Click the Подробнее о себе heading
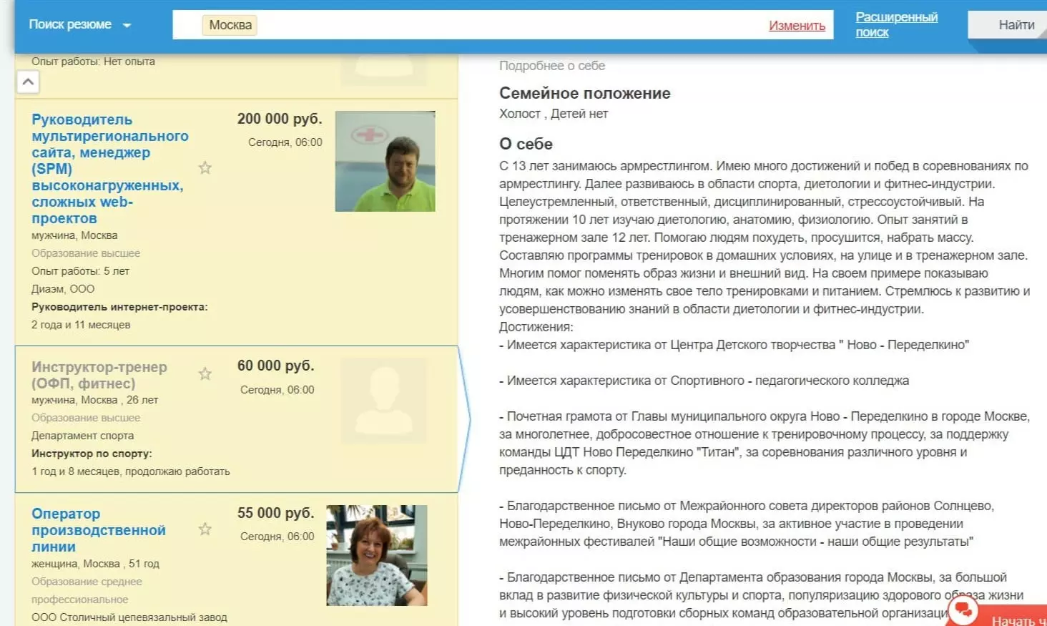Viewport: 1047px width, 626px height. [551, 66]
